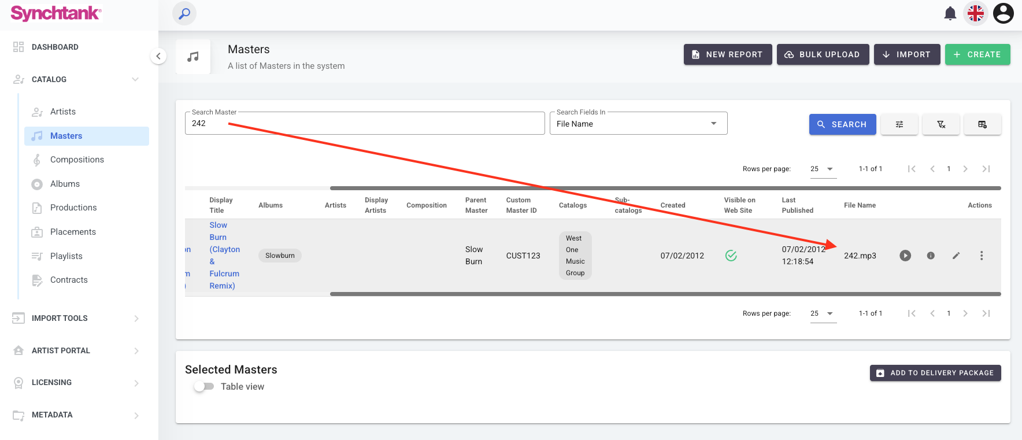Image resolution: width=1022 pixels, height=440 pixels.
Task: Play the 242.mp3 master track
Action: click(x=905, y=256)
